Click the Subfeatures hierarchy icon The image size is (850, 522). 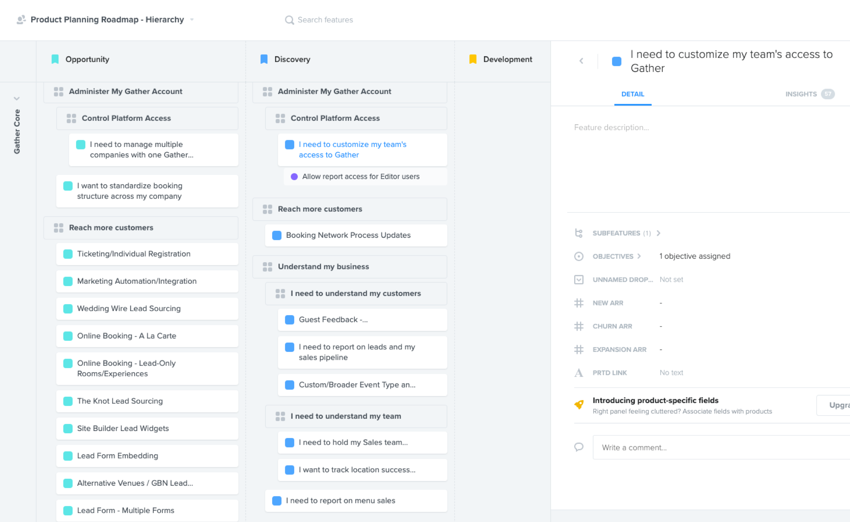tap(579, 233)
